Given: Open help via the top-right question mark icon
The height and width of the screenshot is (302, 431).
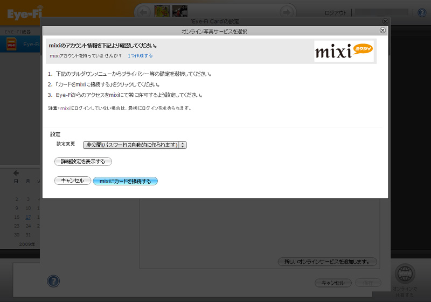Looking at the screenshot, I should [422, 12].
